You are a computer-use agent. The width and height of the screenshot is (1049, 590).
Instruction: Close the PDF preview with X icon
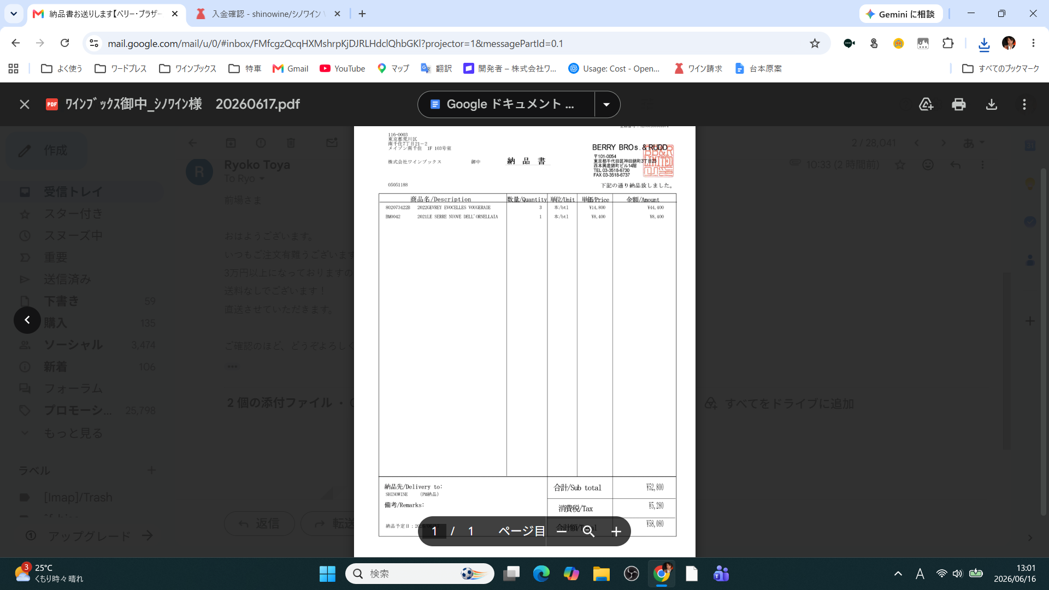[x=25, y=104]
